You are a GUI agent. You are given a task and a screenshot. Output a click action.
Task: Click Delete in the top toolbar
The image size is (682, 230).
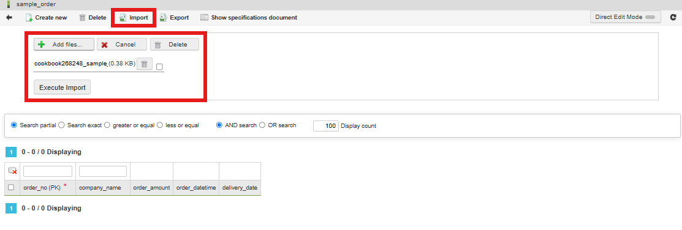tap(93, 18)
